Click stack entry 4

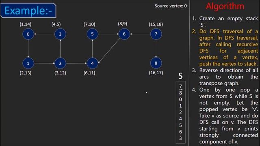coord(180,119)
